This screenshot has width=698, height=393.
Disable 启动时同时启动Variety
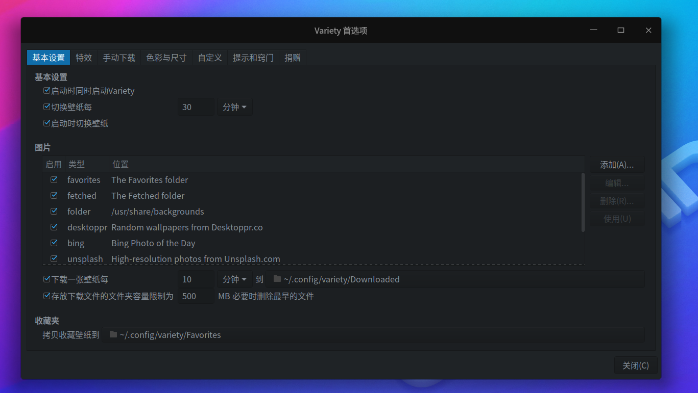[46, 90]
